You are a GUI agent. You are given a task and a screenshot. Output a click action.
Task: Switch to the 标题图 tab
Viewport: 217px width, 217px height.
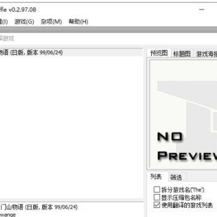pos(182,54)
